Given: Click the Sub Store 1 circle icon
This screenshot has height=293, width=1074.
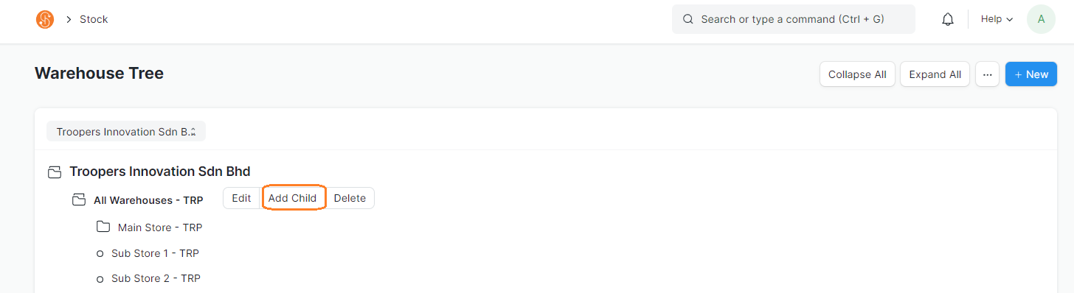Looking at the screenshot, I should pos(100,254).
